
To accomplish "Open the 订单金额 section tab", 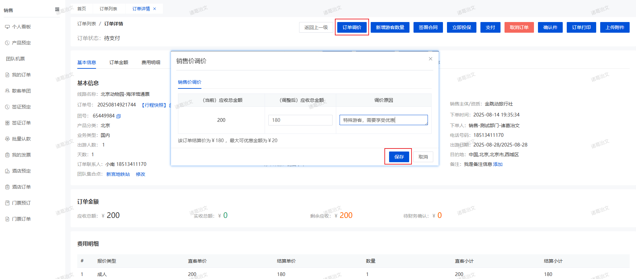I will click(119, 62).
